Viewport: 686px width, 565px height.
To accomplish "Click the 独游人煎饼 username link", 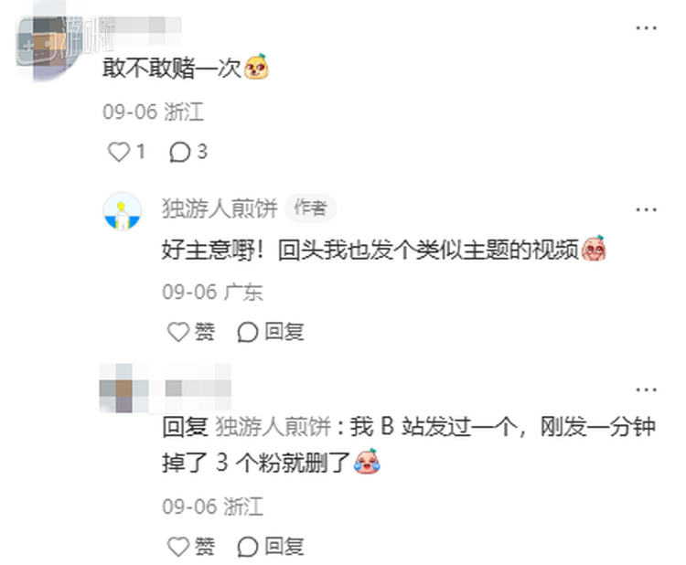I will (220, 208).
